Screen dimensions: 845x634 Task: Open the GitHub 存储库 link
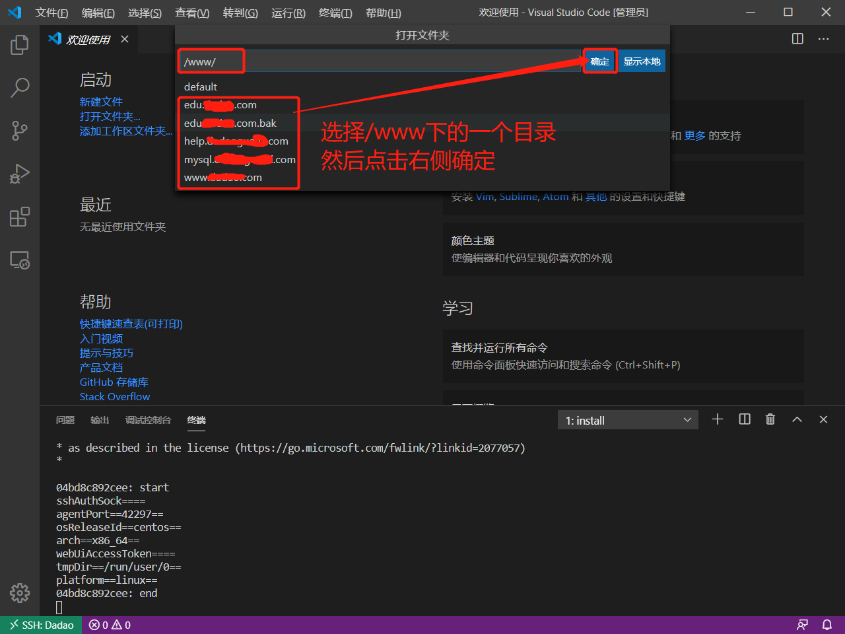point(114,382)
